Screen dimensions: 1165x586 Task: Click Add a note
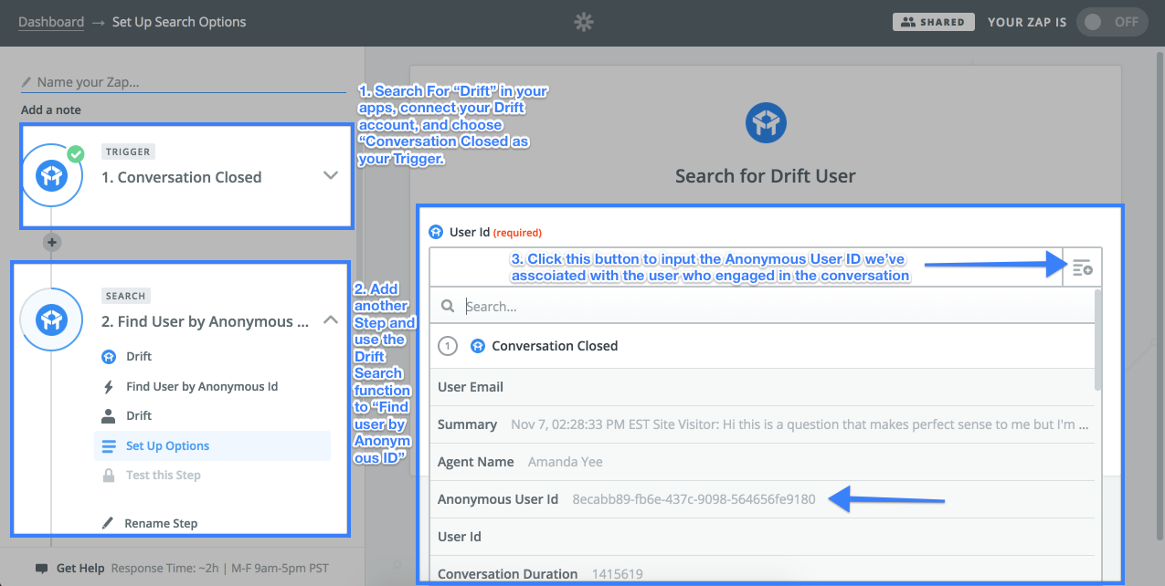(x=51, y=110)
